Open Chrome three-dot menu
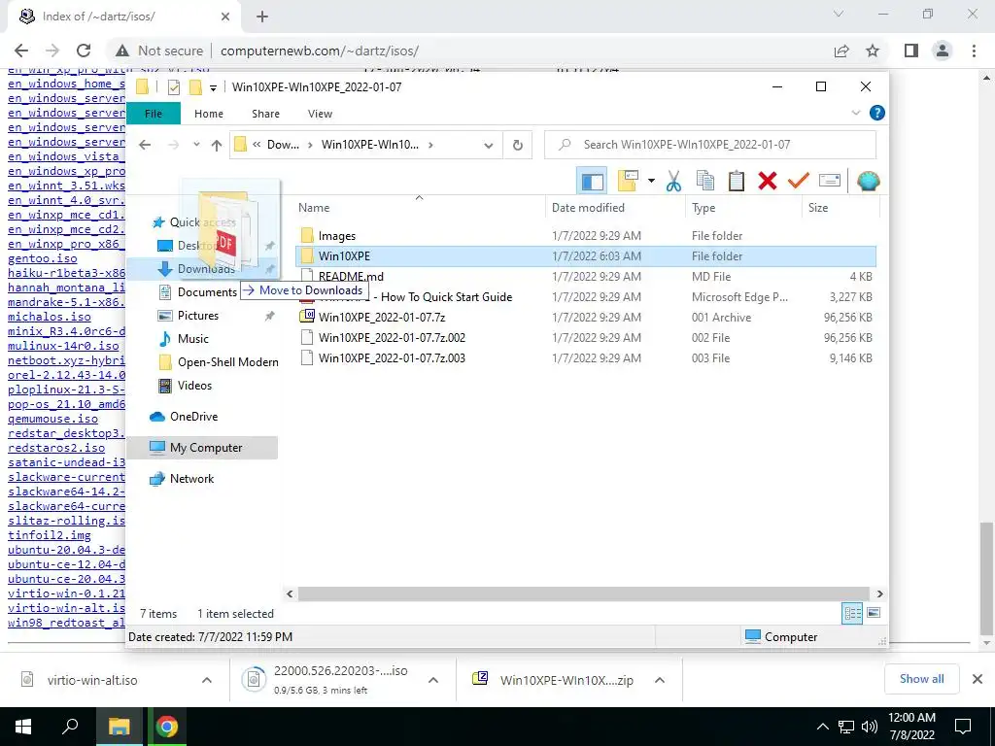 (974, 51)
